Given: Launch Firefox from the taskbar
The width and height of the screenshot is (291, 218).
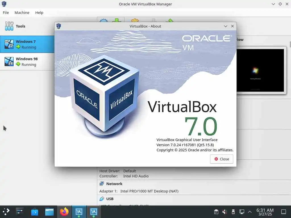Looking at the screenshot, I should pyautogui.click(x=64, y=212).
